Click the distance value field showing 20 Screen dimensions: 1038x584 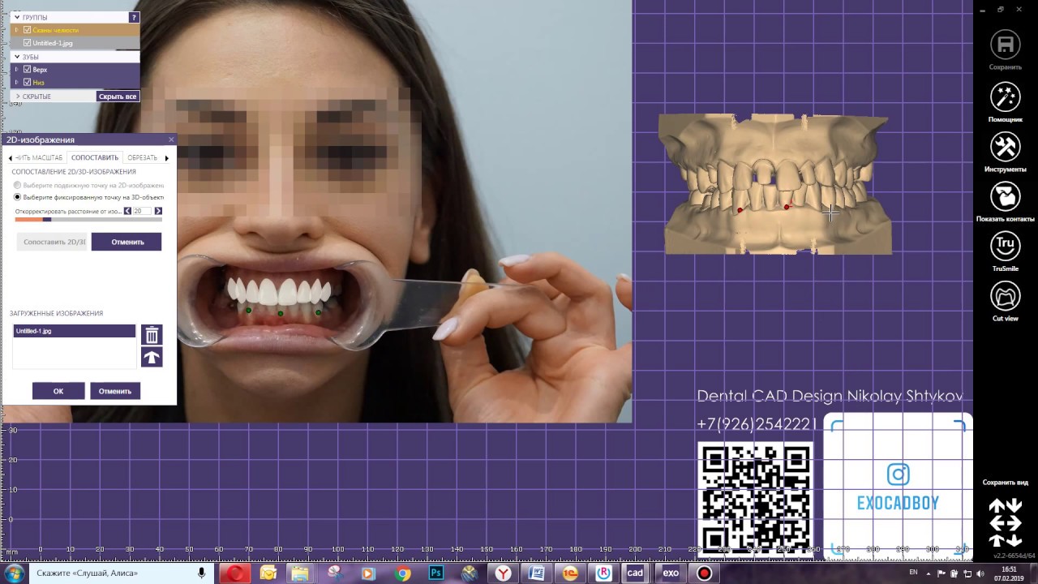click(x=143, y=211)
